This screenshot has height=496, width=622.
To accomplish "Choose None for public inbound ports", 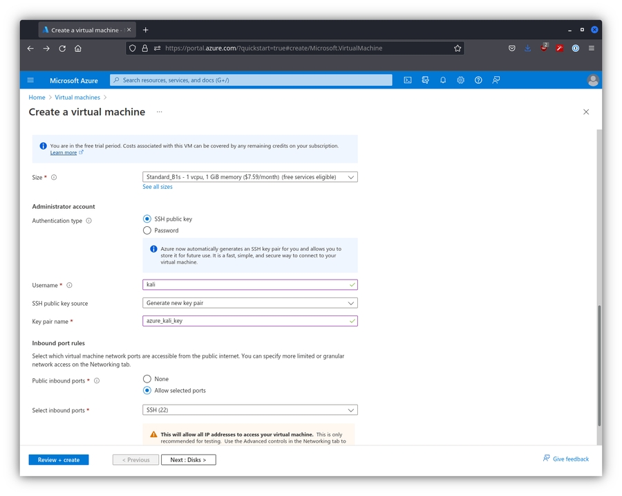I will click(x=147, y=379).
